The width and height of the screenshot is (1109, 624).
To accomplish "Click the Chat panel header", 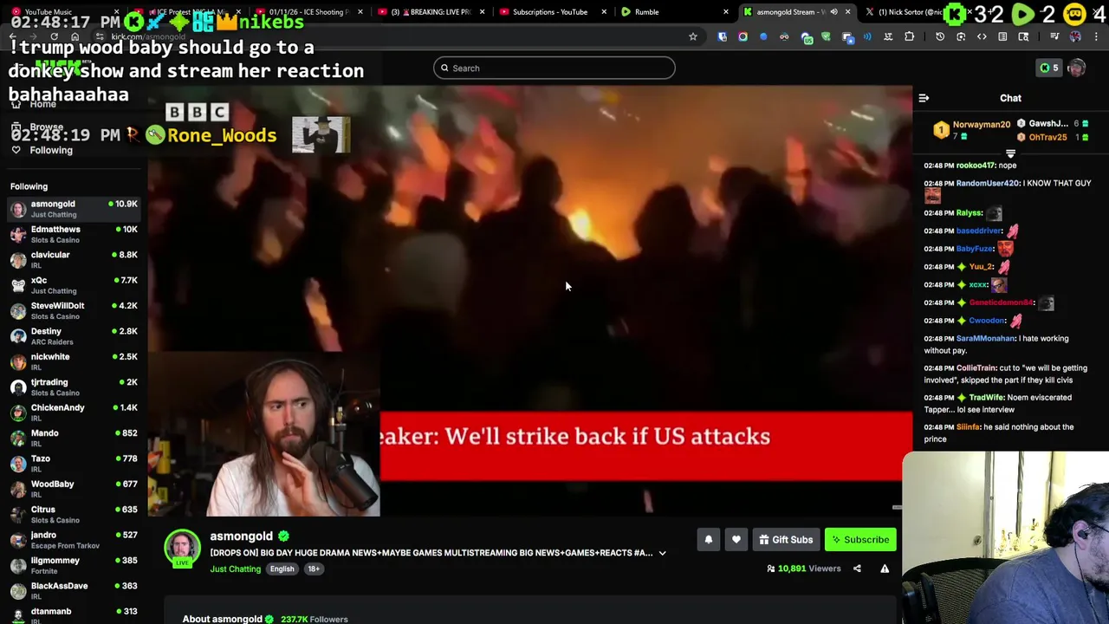I will tap(1010, 98).
